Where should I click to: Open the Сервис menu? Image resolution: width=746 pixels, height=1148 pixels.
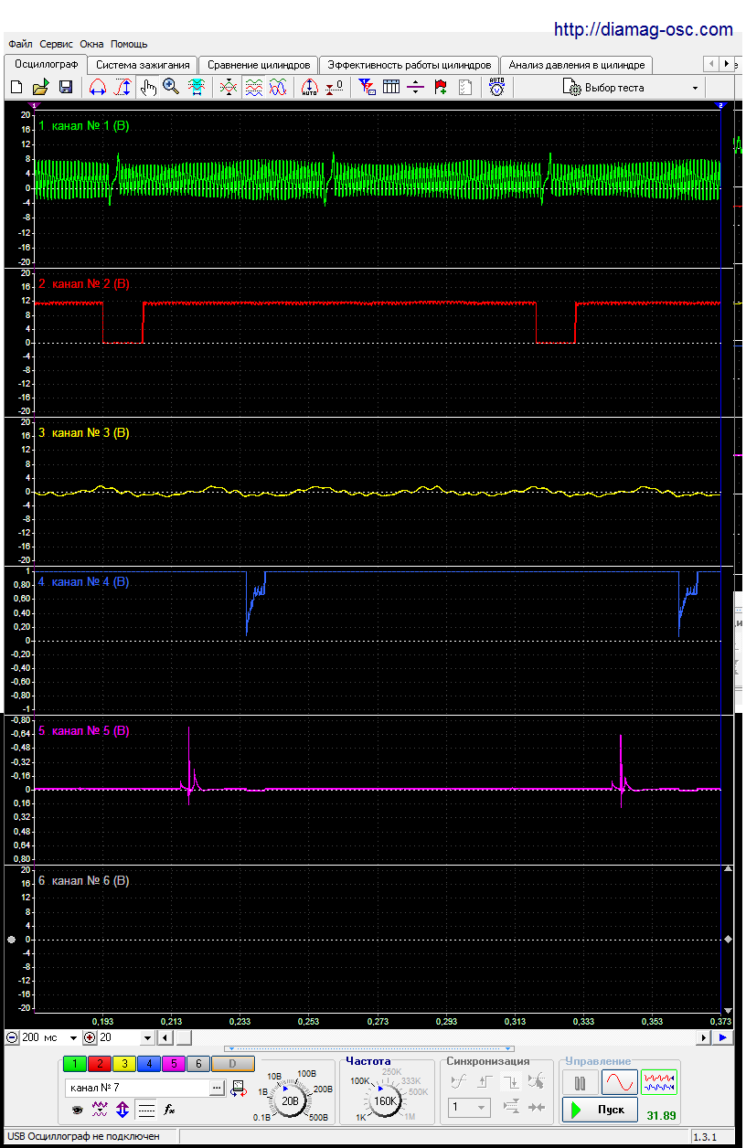57,44
